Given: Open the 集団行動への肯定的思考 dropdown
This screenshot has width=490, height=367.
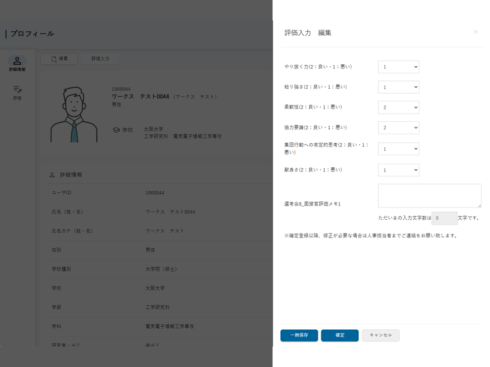Looking at the screenshot, I should pos(398,149).
